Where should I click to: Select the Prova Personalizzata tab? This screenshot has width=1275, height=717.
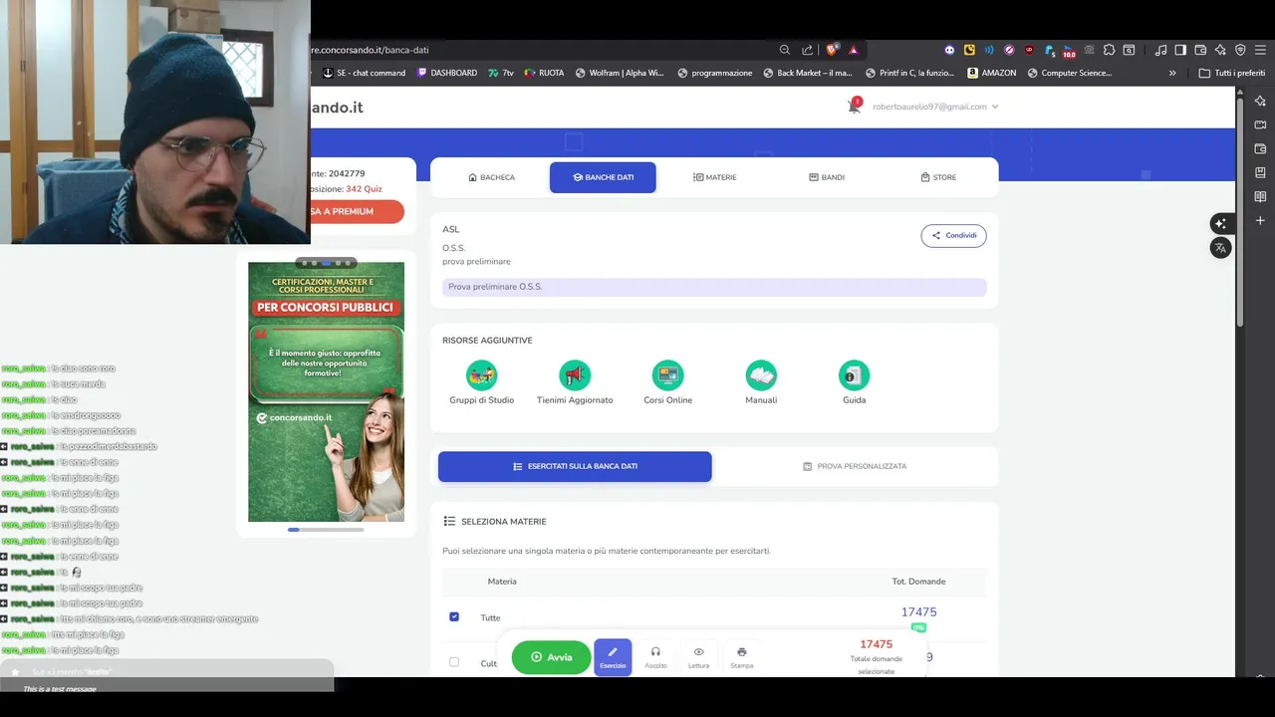(x=855, y=466)
